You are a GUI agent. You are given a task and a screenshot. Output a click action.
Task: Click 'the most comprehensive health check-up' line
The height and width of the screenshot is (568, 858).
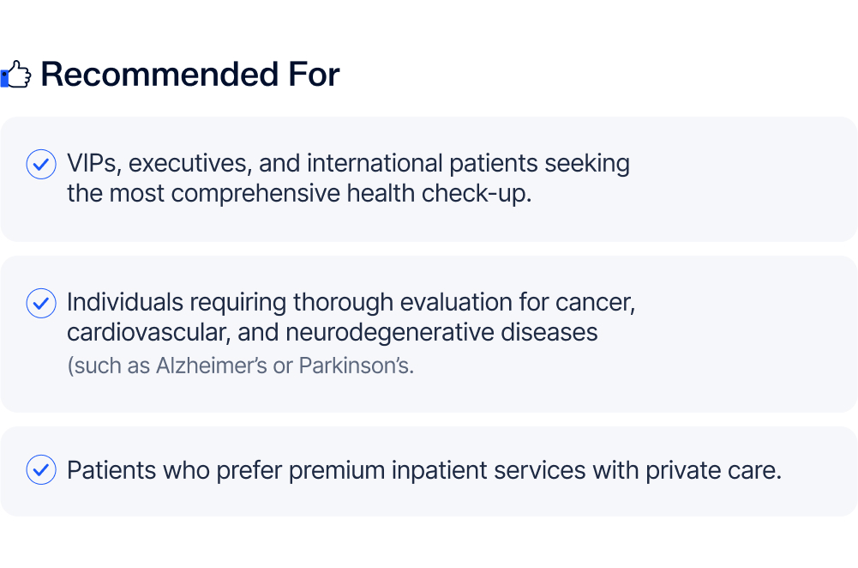(x=299, y=193)
